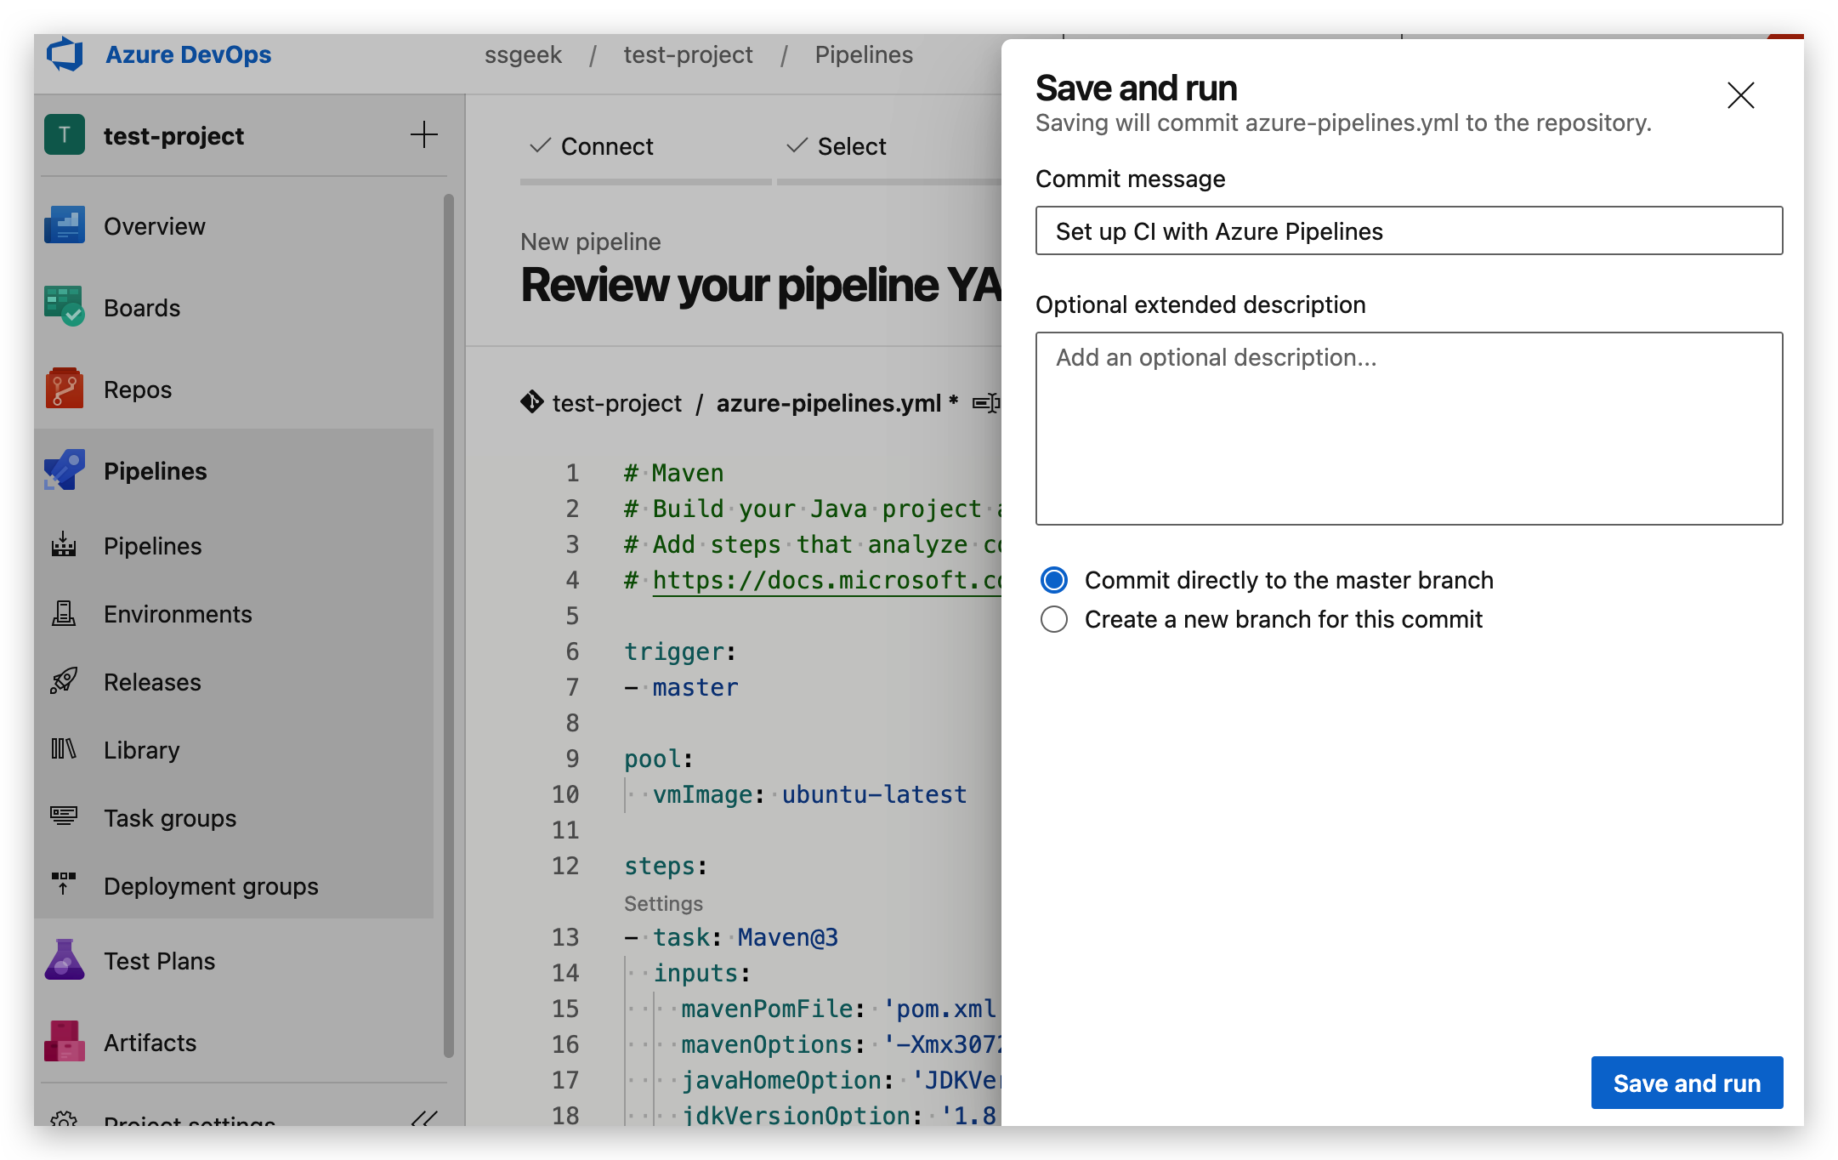Add new item with plus icon
Viewport: 1838px width, 1160px height.
click(x=423, y=135)
